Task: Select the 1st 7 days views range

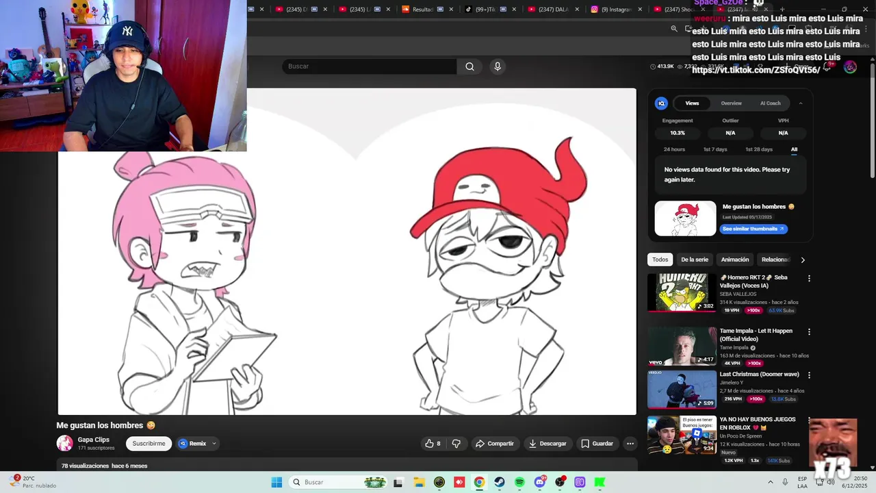Action: pos(715,149)
